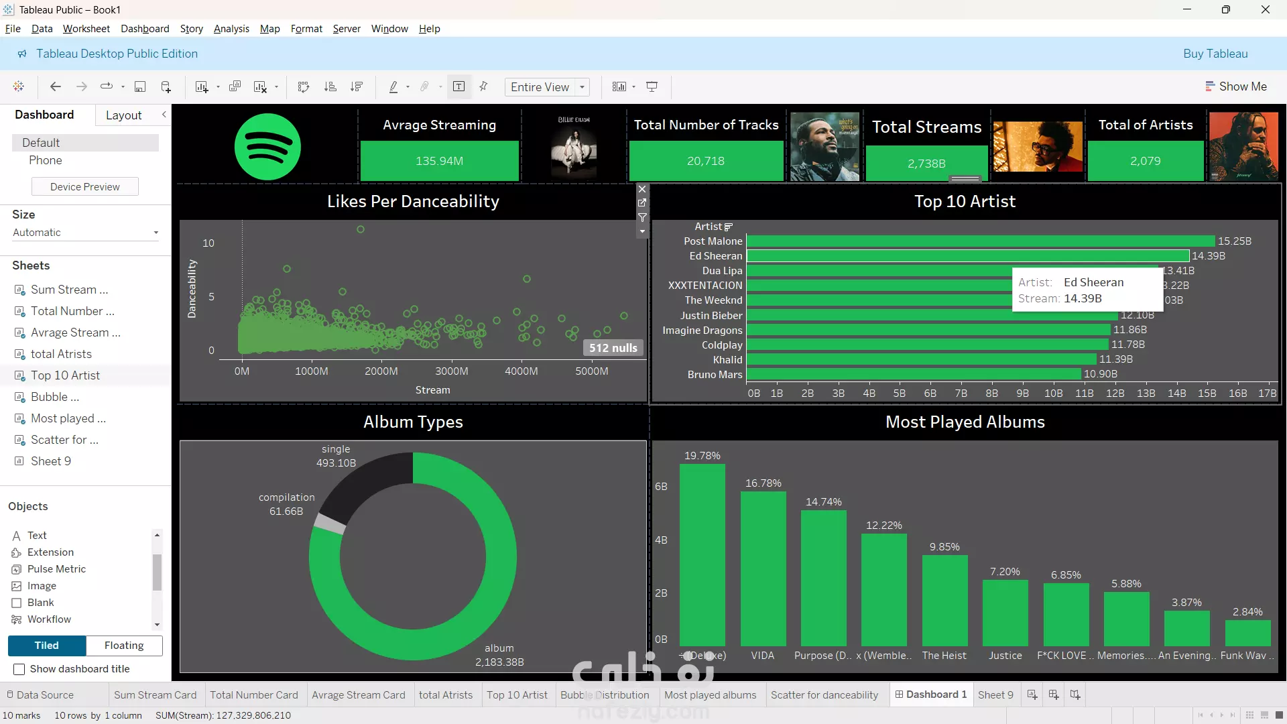Open the Format menu
Screen dimensions: 1287x724
(306, 29)
